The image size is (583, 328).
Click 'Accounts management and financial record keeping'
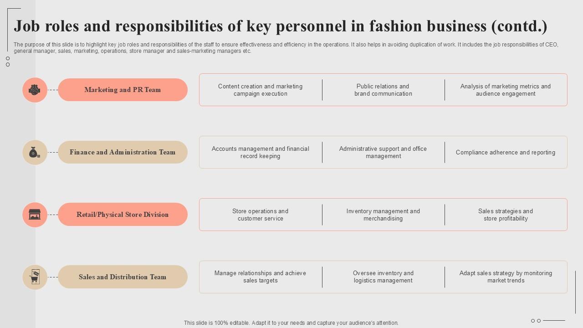coord(260,153)
